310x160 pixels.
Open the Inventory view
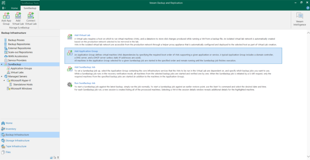coord(11,129)
